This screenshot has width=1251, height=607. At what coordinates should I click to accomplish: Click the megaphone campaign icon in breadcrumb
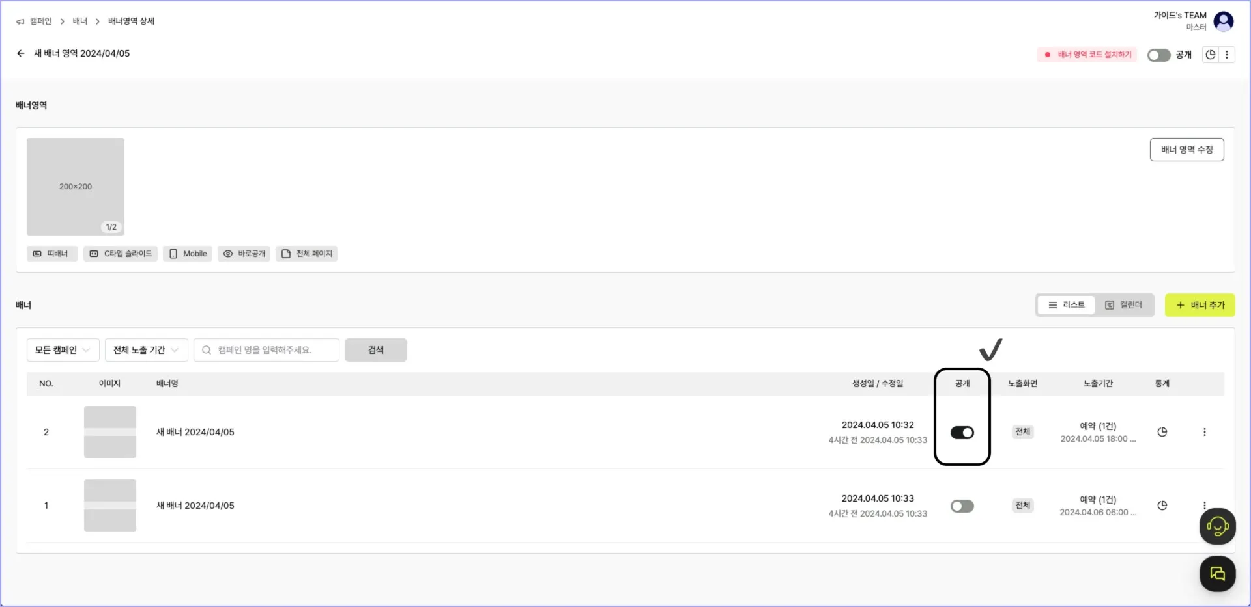point(20,21)
